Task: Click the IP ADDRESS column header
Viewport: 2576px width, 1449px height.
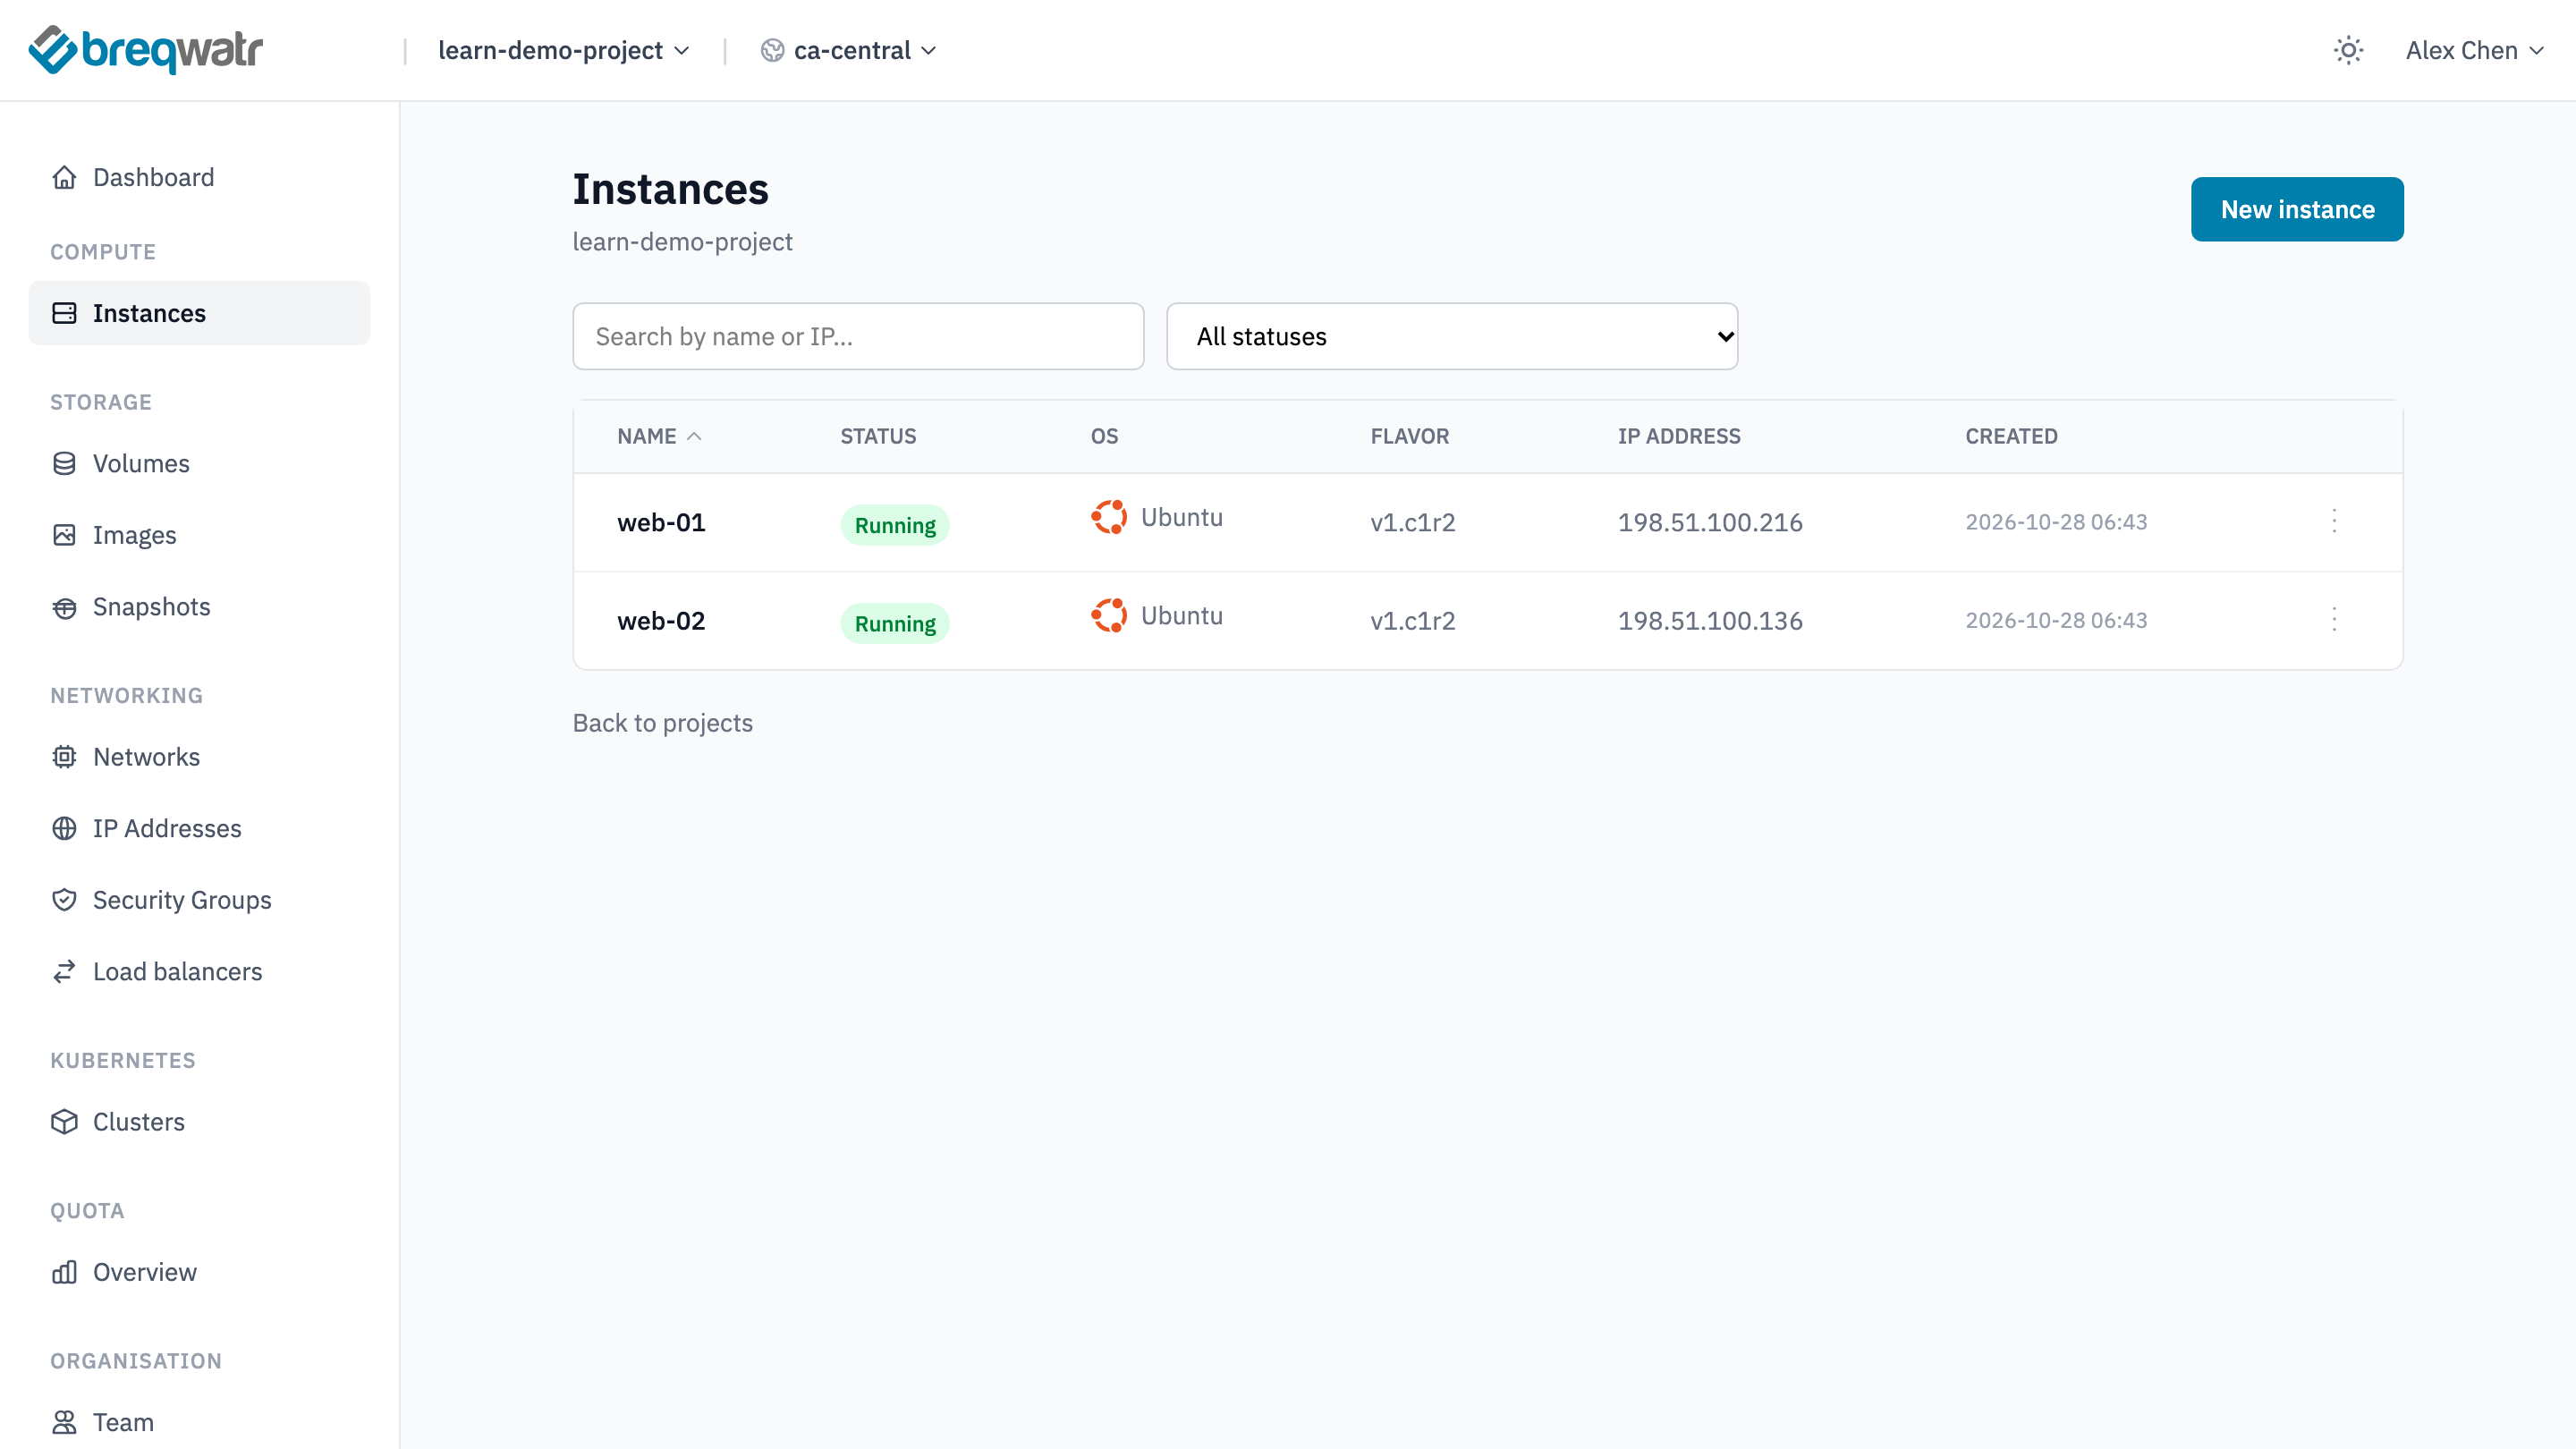Action: point(1679,436)
